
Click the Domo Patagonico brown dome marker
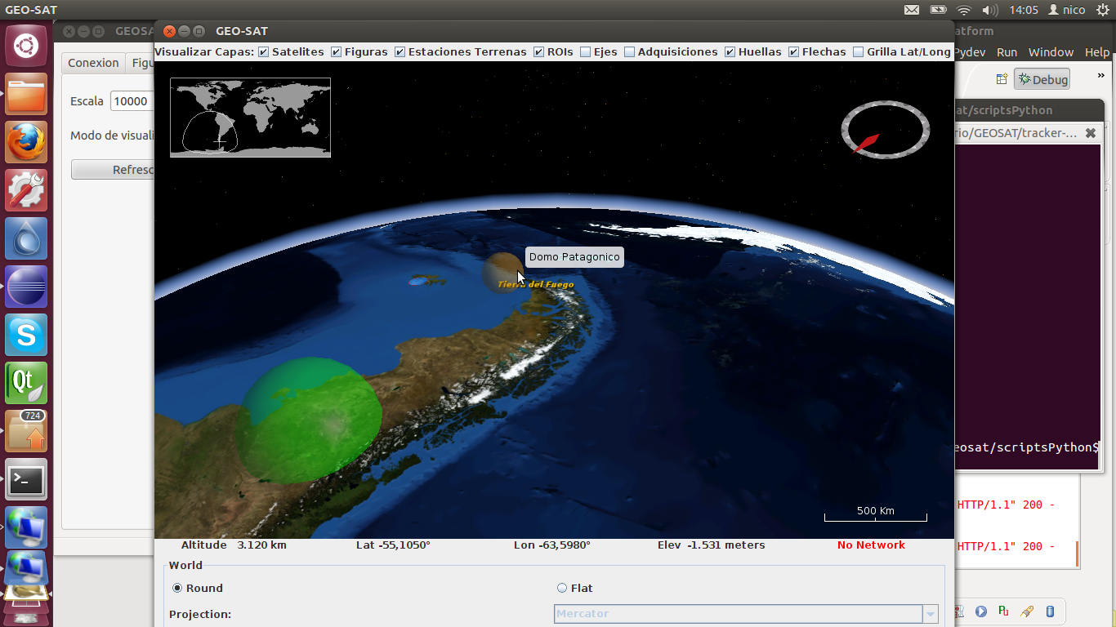pyautogui.click(x=500, y=270)
